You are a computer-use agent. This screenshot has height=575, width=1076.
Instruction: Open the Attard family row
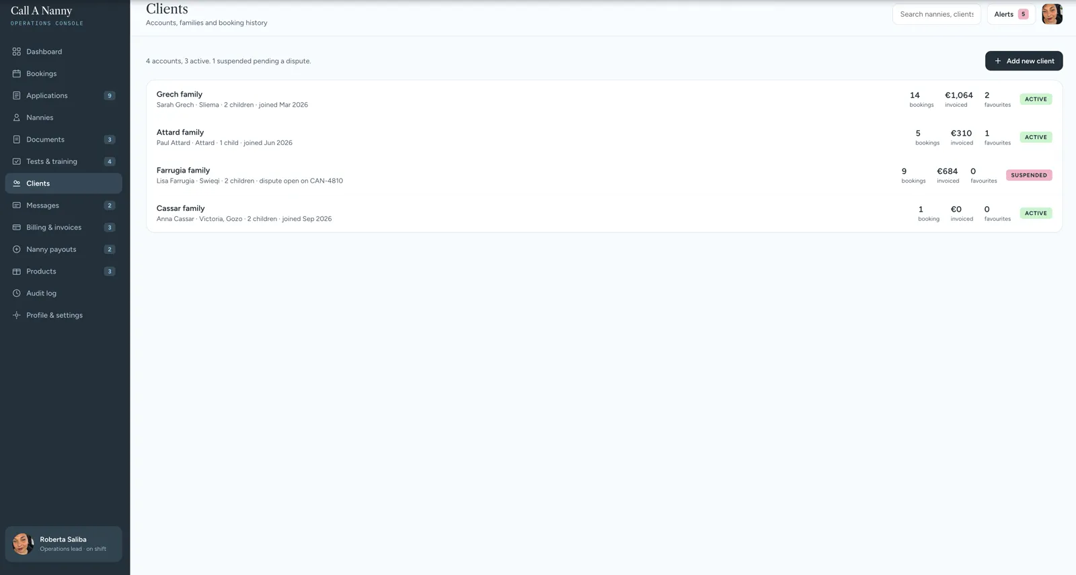point(604,137)
